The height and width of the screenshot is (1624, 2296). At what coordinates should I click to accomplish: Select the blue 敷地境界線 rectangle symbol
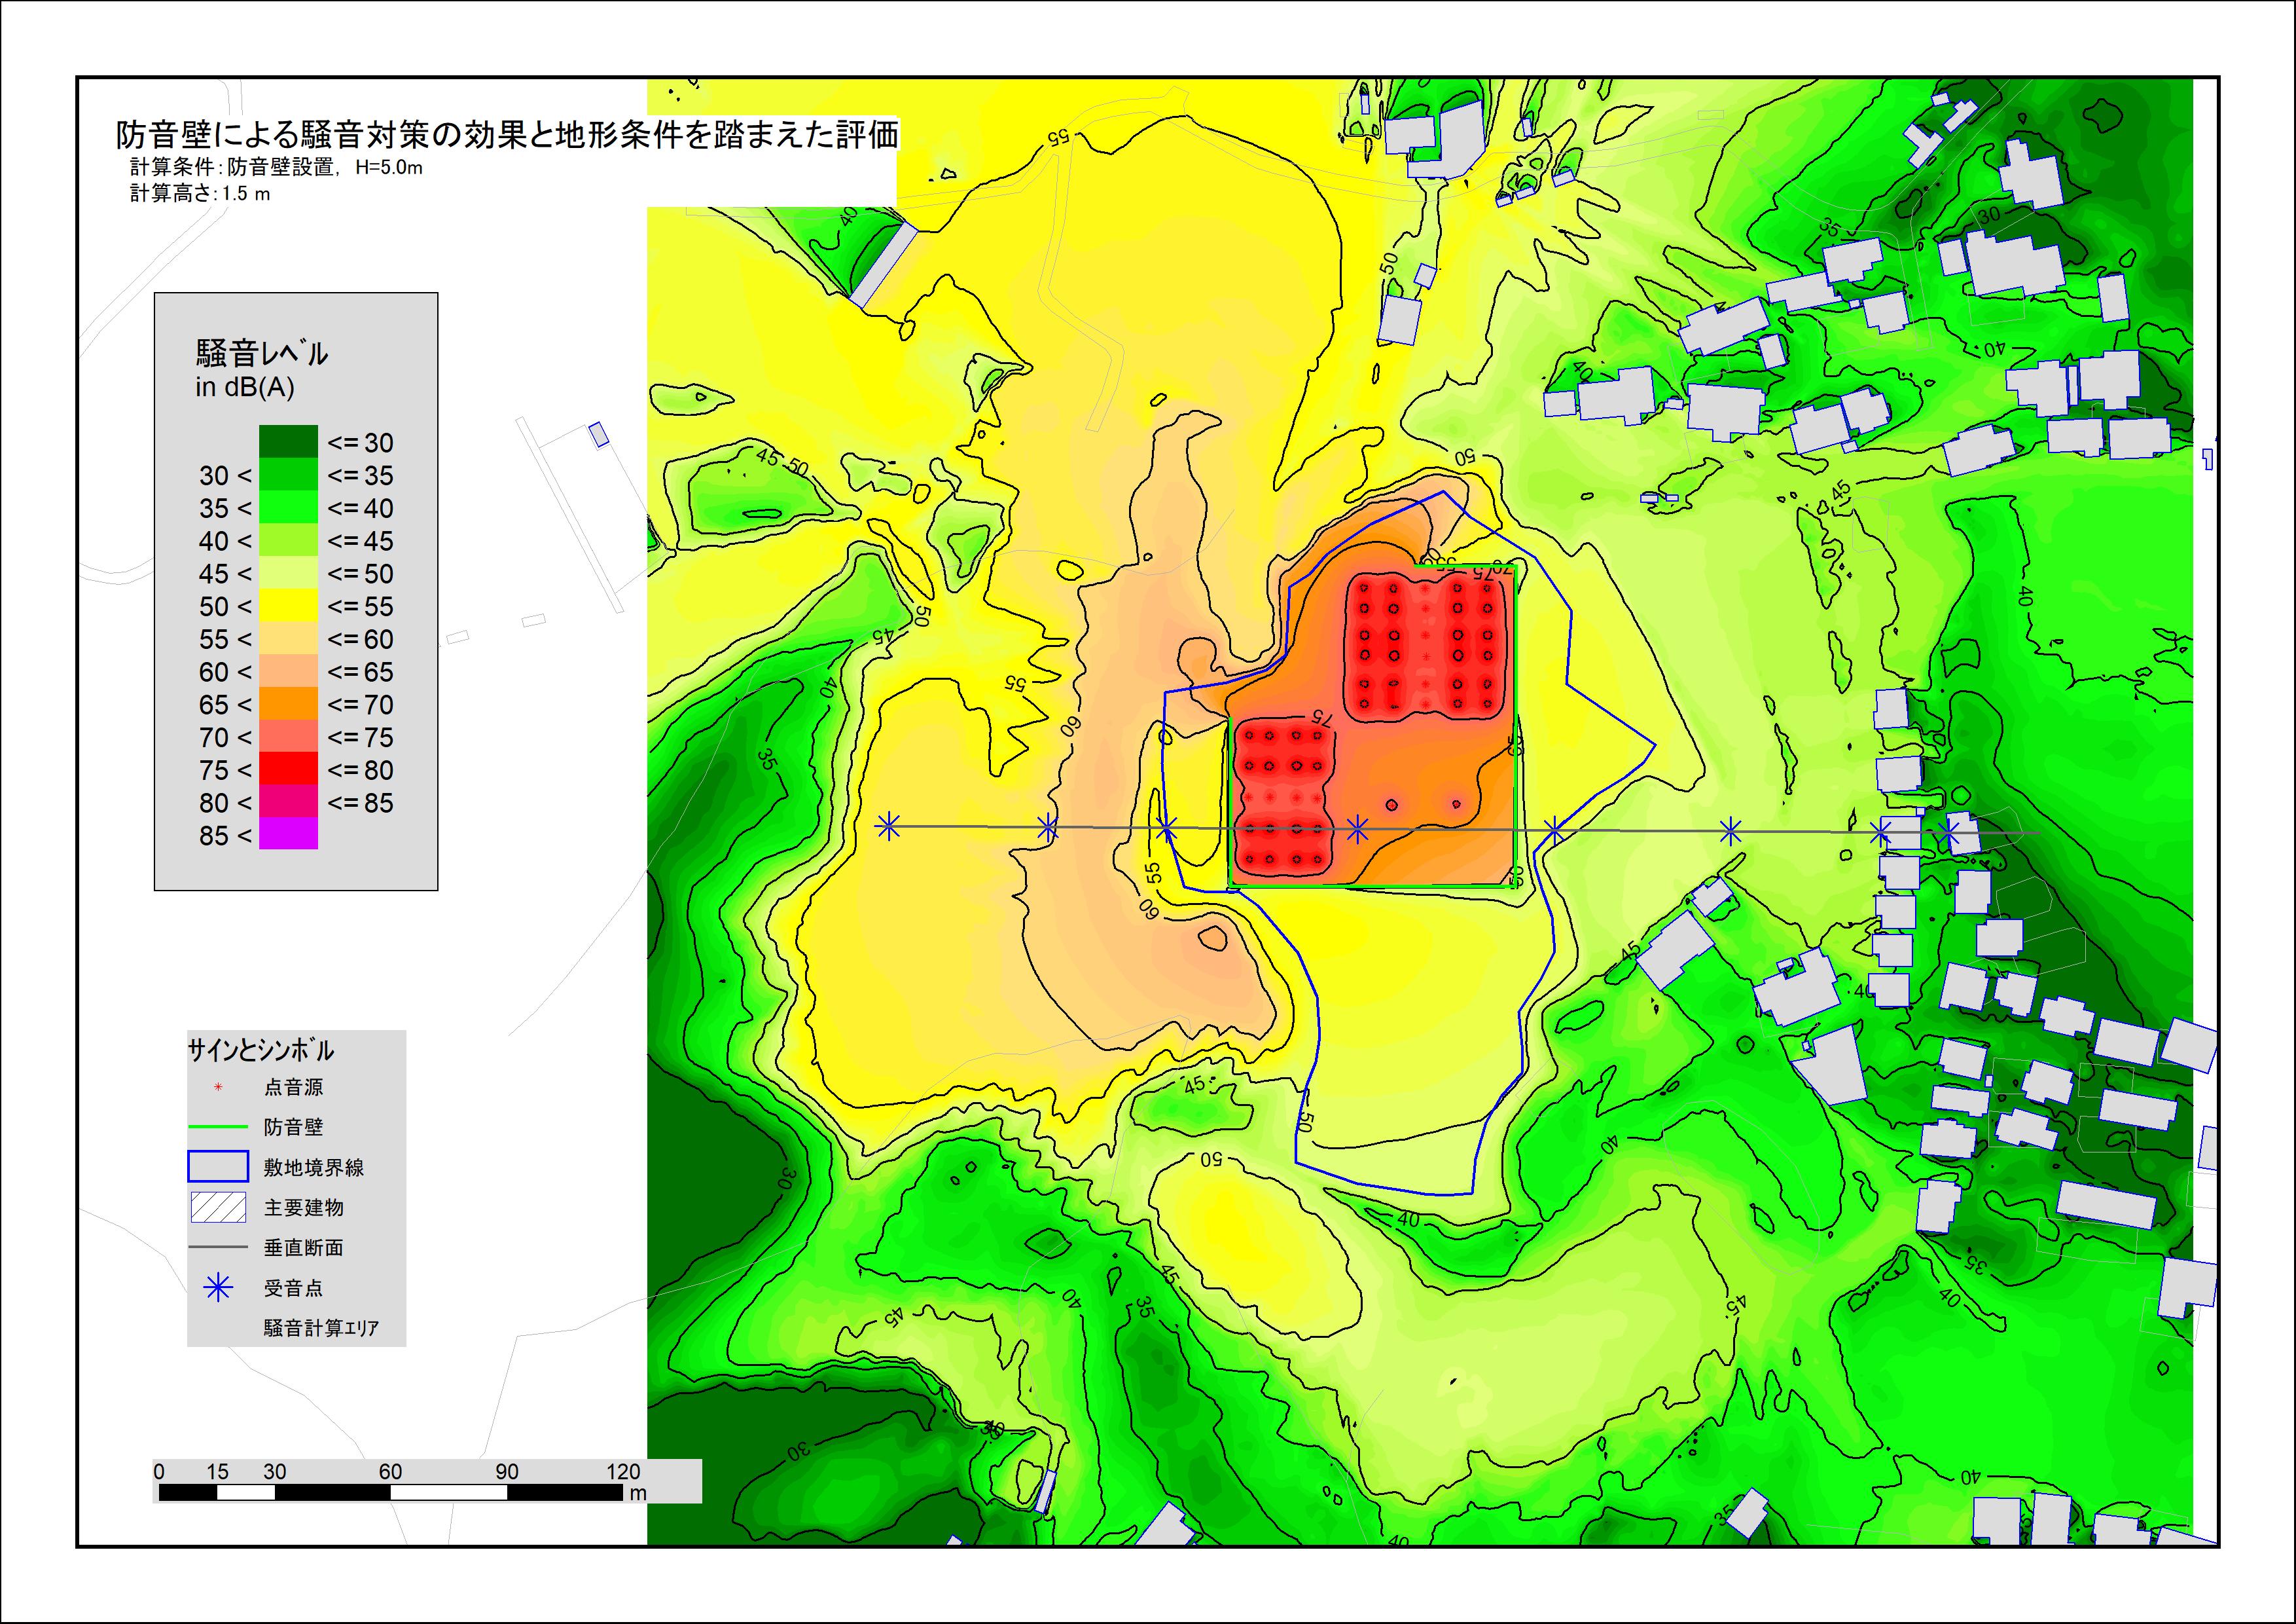[218, 1167]
